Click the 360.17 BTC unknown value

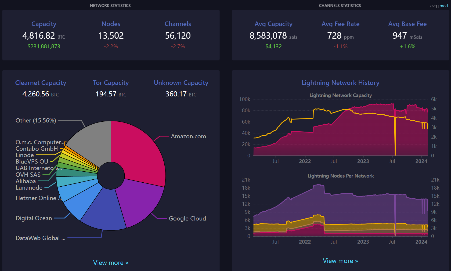point(181,94)
